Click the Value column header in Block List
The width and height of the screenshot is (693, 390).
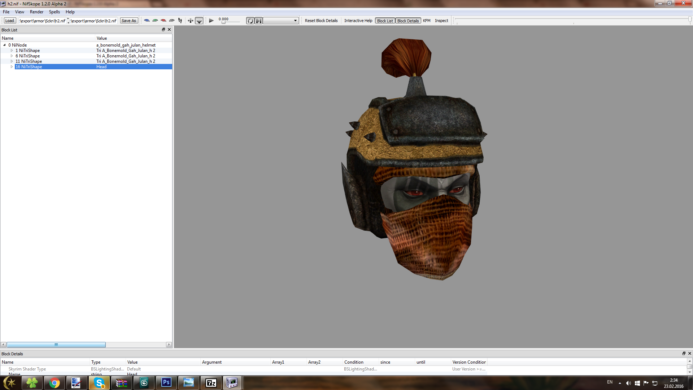(x=134, y=38)
